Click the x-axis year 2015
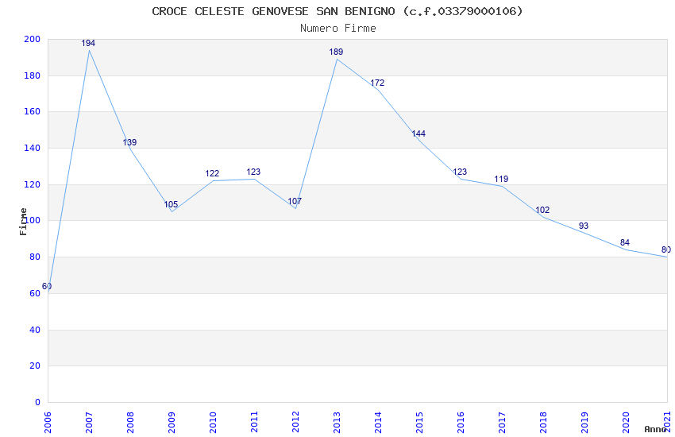Screen dimensions: 675x437 pyautogui.click(x=420, y=422)
